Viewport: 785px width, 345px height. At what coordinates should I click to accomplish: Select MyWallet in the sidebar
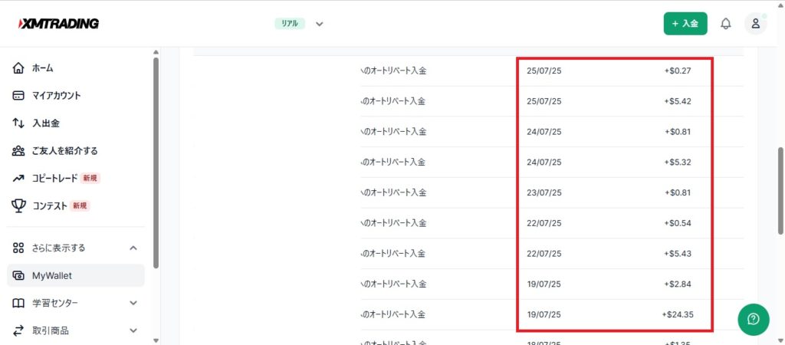point(52,275)
